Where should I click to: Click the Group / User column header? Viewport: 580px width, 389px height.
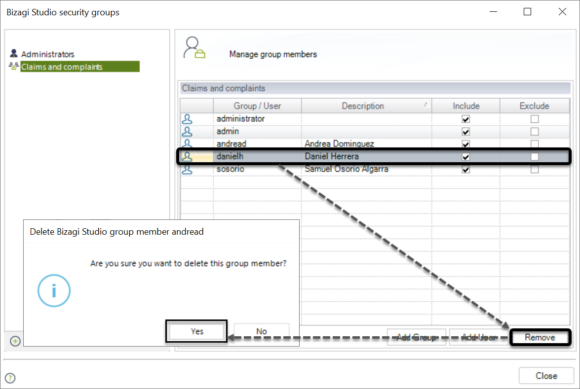pyautogui.click(x=257, y=106)
